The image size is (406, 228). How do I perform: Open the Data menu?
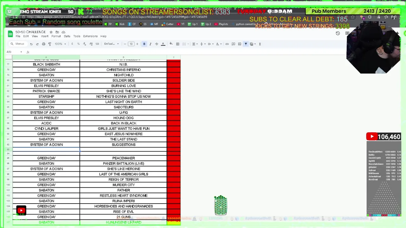click(x=67, y=36)
